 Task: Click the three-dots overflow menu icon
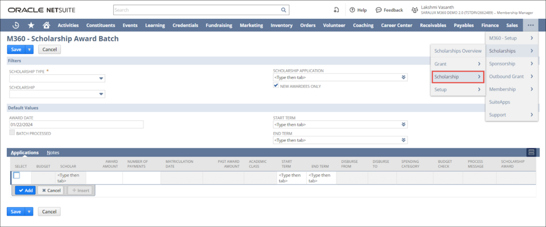click(531, 25)
